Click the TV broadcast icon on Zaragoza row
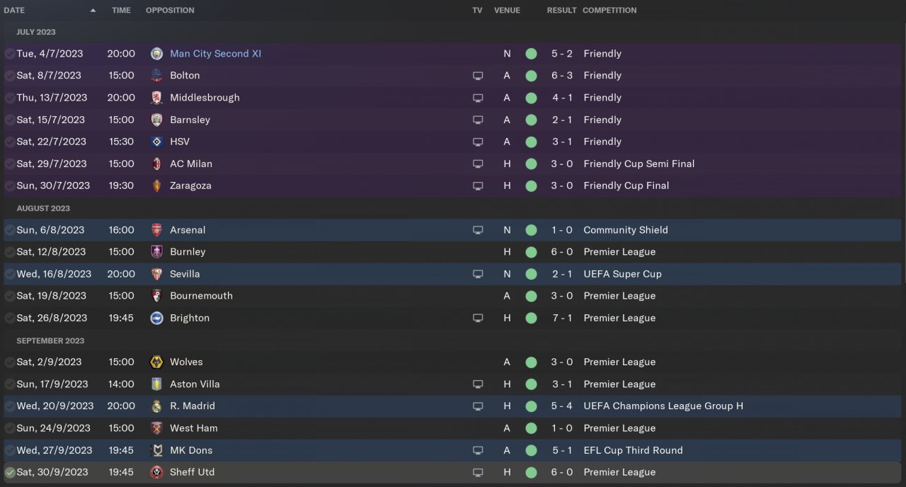 (x=478, y=186)
